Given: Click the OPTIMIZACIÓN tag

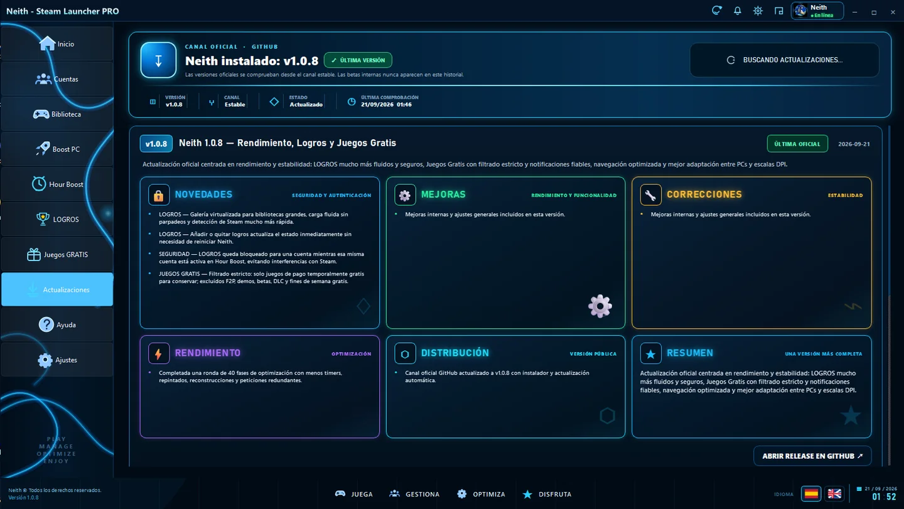Looking at the screenshot, I should (x=352, y=354).
